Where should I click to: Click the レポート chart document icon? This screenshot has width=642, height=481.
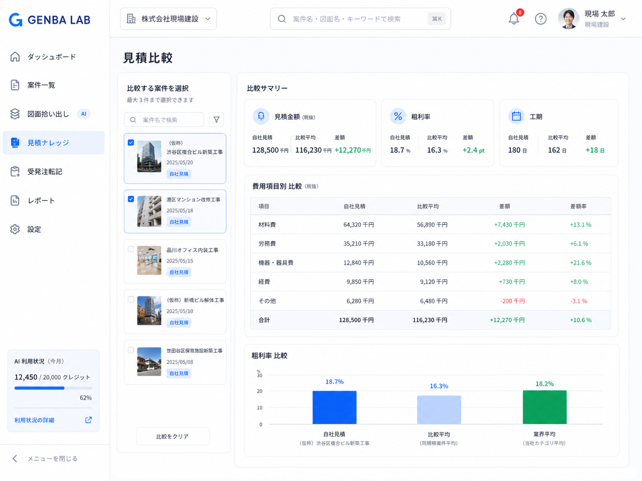(x=15, y=200)
